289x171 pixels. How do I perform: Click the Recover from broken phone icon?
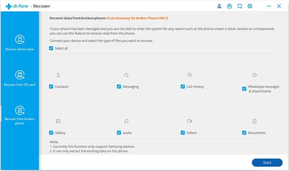[20, 110]
